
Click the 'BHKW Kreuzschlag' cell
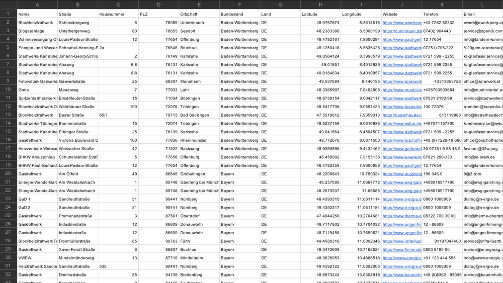37,157
